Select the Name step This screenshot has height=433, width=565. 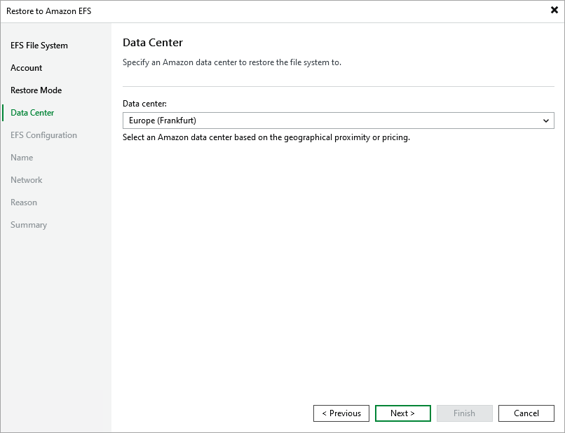22,157
